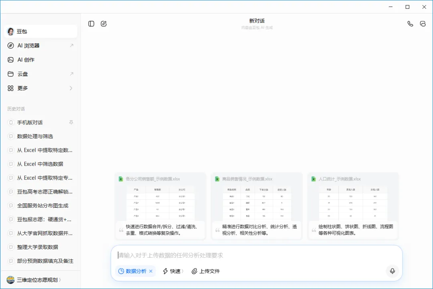Expand the 更多 submenu chevron
This screenshot has width=433, height=289.
(x=71, y=88)
